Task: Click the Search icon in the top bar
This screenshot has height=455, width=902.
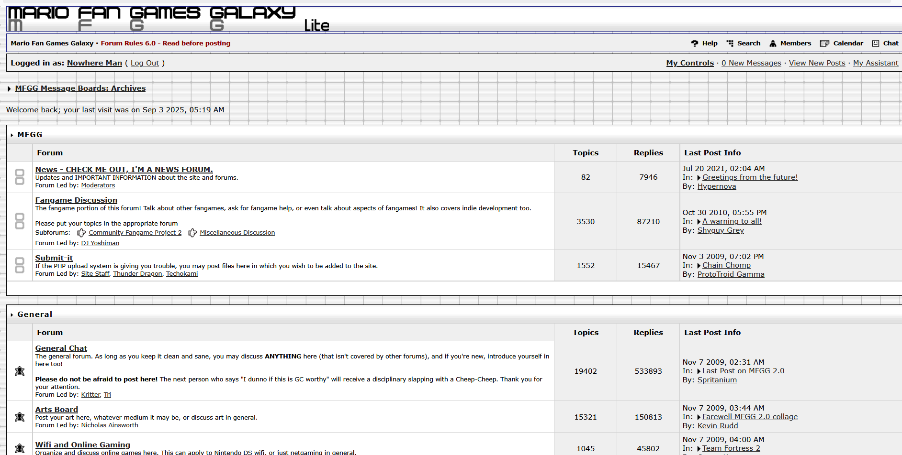Action: click(x=730, y=43)
